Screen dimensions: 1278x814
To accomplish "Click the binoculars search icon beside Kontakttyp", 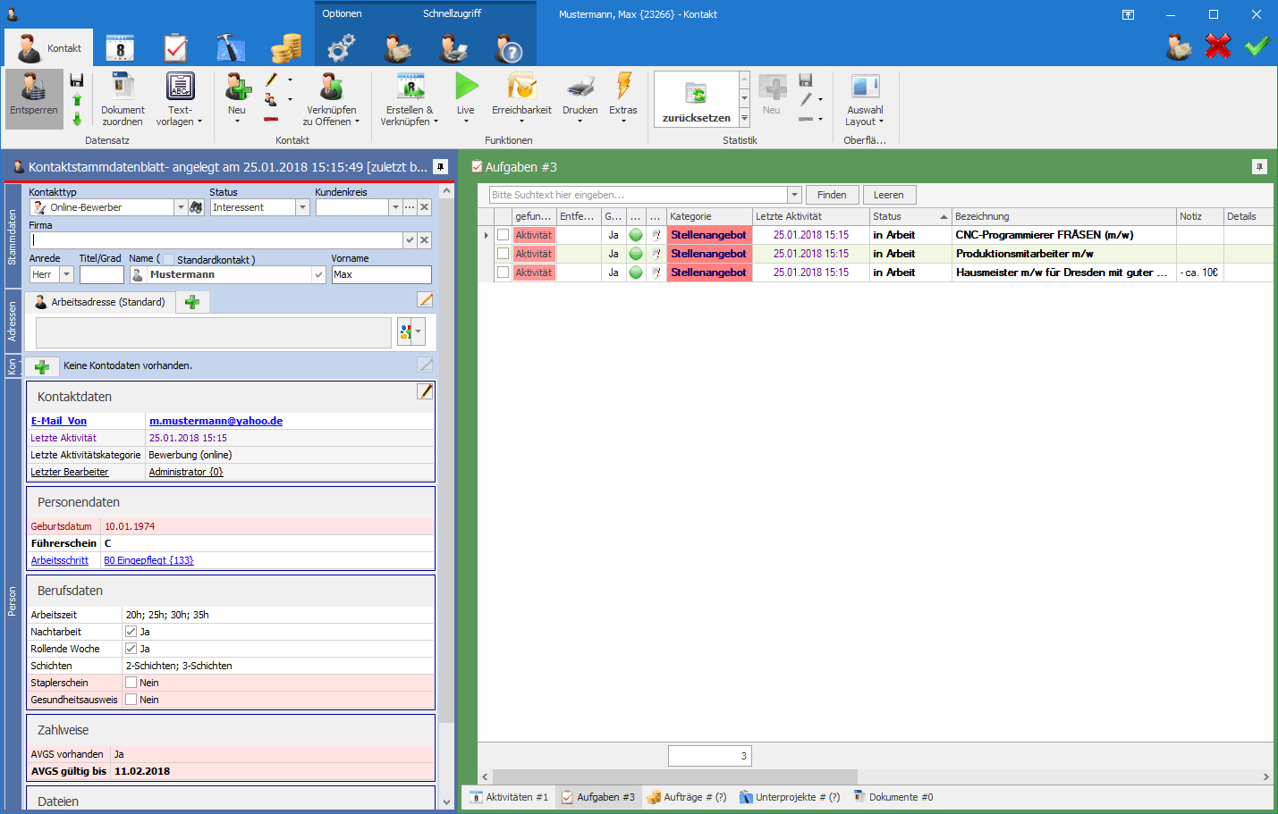I will (x=196, y=207).
